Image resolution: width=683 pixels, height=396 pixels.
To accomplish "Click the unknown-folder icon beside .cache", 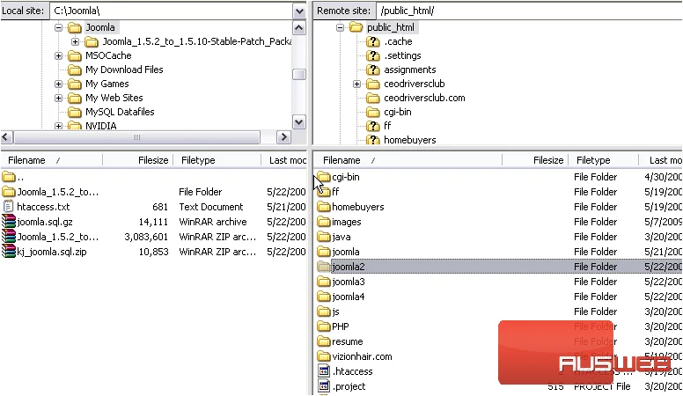I will pos(372,42).
